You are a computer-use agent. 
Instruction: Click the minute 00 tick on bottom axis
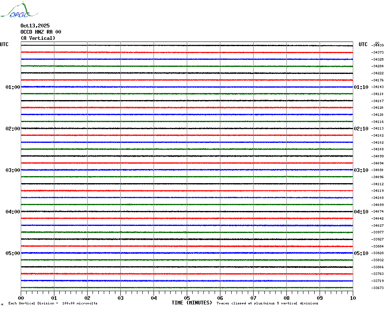point(21,298)
